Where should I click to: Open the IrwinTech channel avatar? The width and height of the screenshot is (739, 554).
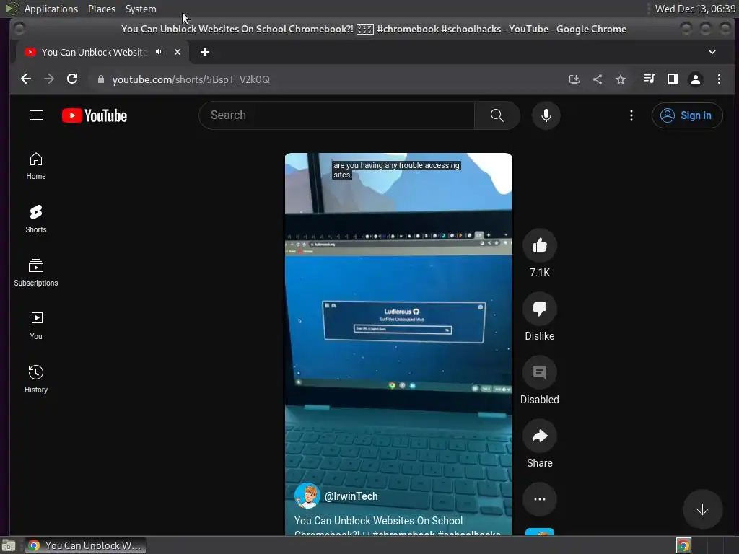[307, 496]
